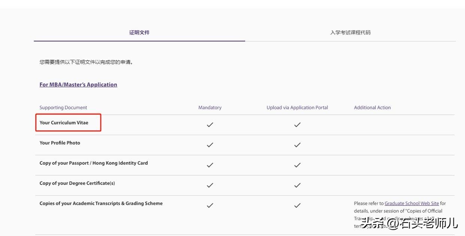Select the Your Curriculum Vitae row label

(64, 123)
